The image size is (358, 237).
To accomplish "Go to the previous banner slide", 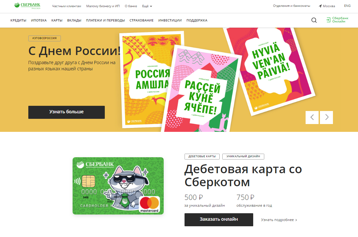I will click(x=312, y=117).
